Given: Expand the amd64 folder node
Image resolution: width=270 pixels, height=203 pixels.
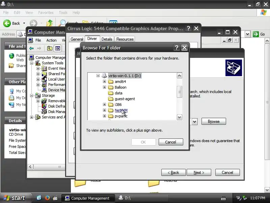Looking at the screenshot, I should [104, 81].
